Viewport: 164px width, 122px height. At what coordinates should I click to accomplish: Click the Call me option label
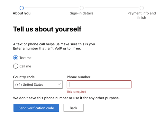tap(25, 66)
